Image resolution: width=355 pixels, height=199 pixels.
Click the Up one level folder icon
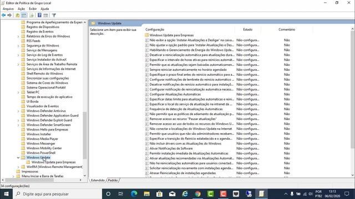tap(17, 15)
